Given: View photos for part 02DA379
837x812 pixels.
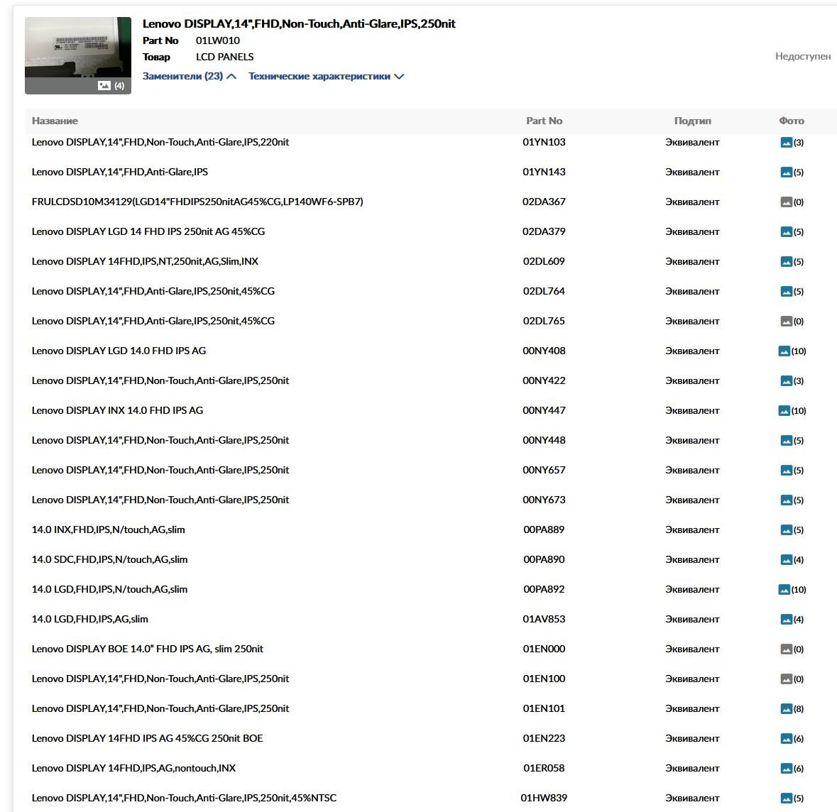Looking at the screenshot, I should point(786,231).
